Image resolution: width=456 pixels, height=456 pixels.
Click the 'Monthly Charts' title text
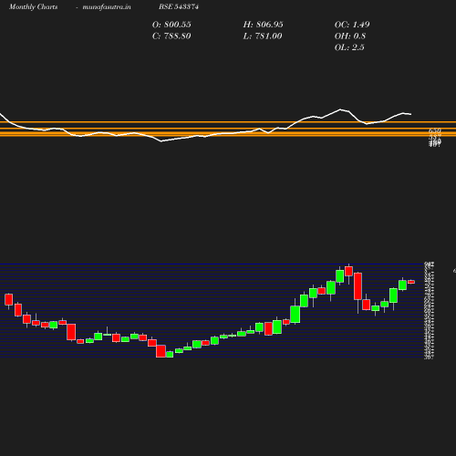(x=34, y=7)
